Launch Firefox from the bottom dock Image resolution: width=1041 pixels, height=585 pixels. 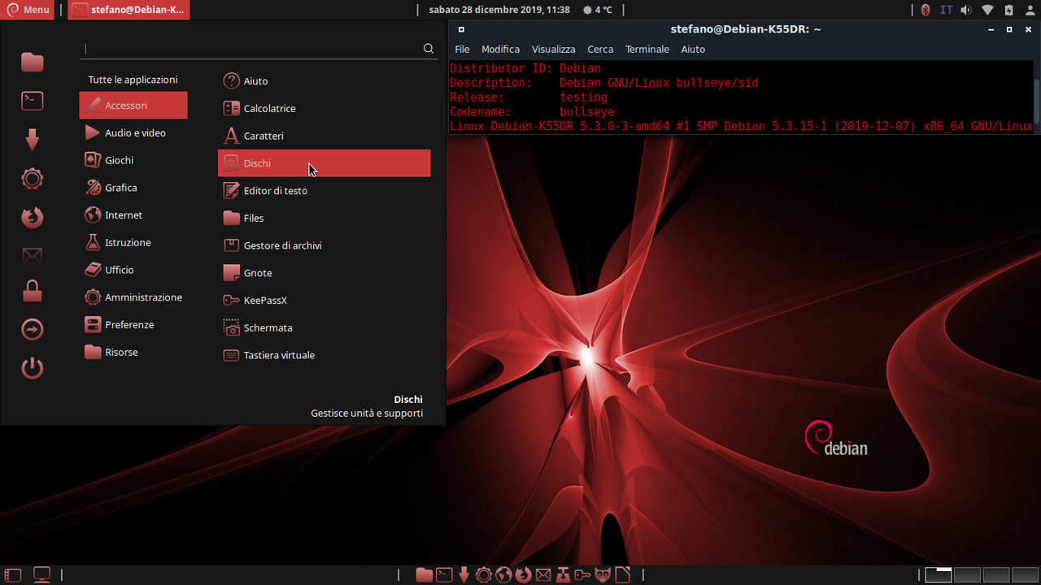click(523, 574)
